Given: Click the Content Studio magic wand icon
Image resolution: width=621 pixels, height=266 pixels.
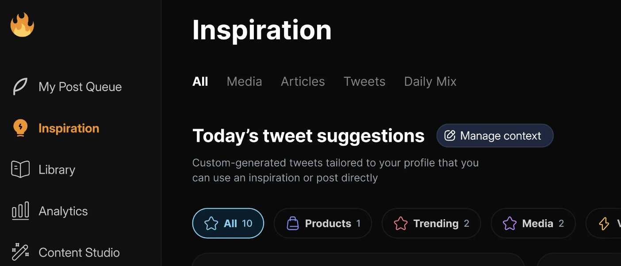Looking at the screenshot, I should (20, 252).
